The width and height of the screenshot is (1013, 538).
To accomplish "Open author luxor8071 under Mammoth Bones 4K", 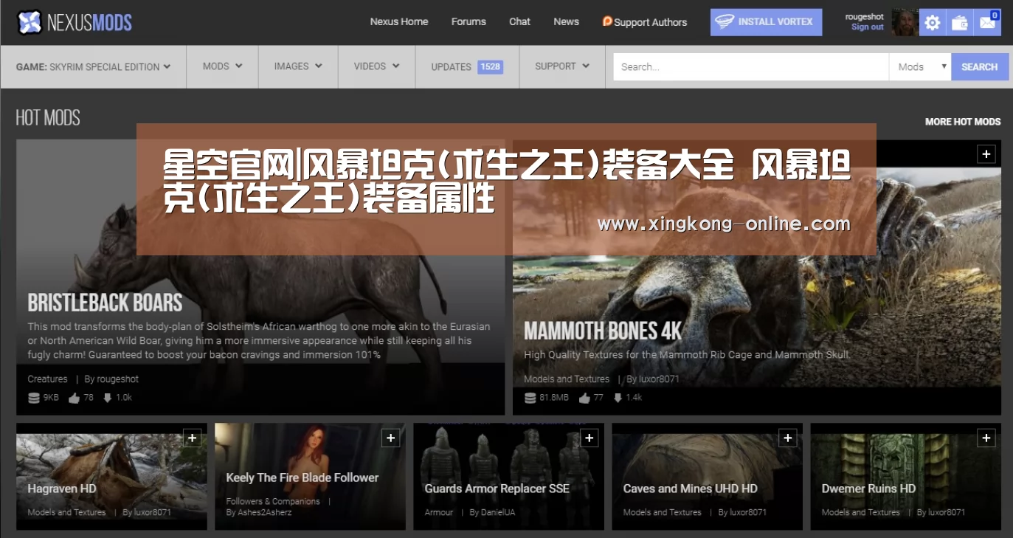I will click(x=659, y=379).
